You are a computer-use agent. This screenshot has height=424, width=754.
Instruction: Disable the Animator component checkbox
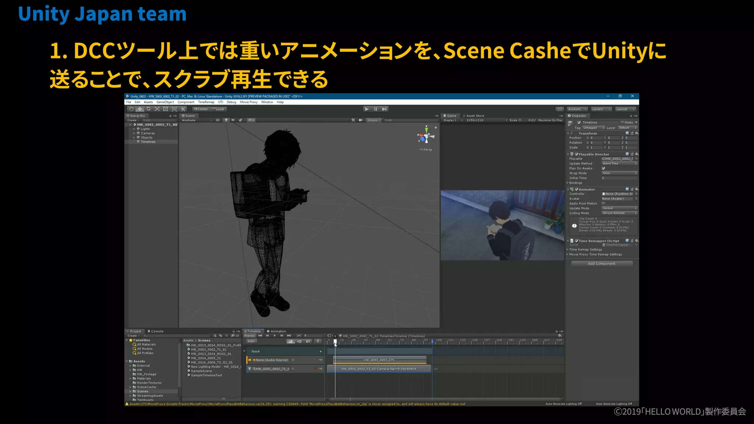pos(577,189)
